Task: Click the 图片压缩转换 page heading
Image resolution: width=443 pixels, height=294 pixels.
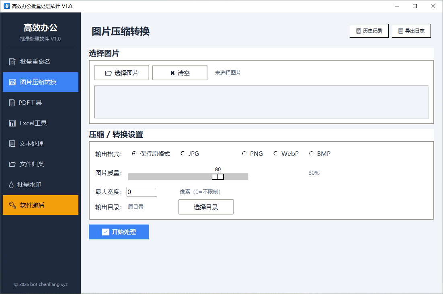Action: pyautogui.click(x=120, y=31)
